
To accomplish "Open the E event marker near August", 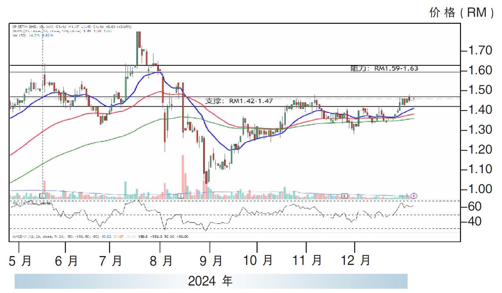I will pyautogui.click(x=181, y=196).
